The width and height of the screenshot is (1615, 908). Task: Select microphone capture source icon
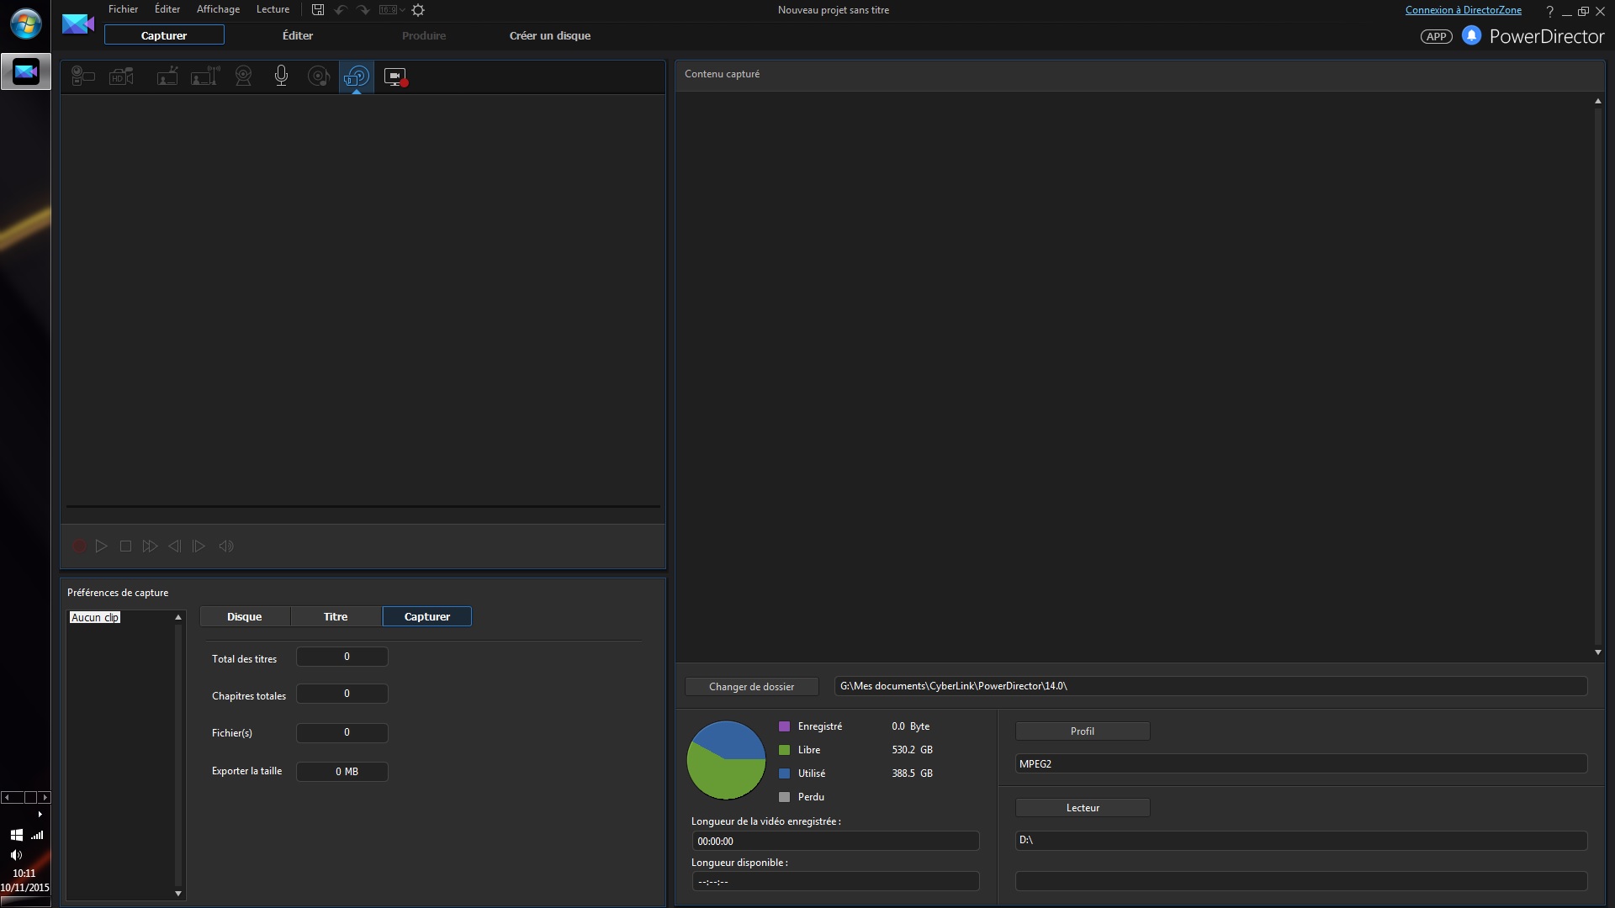(281, 77)
